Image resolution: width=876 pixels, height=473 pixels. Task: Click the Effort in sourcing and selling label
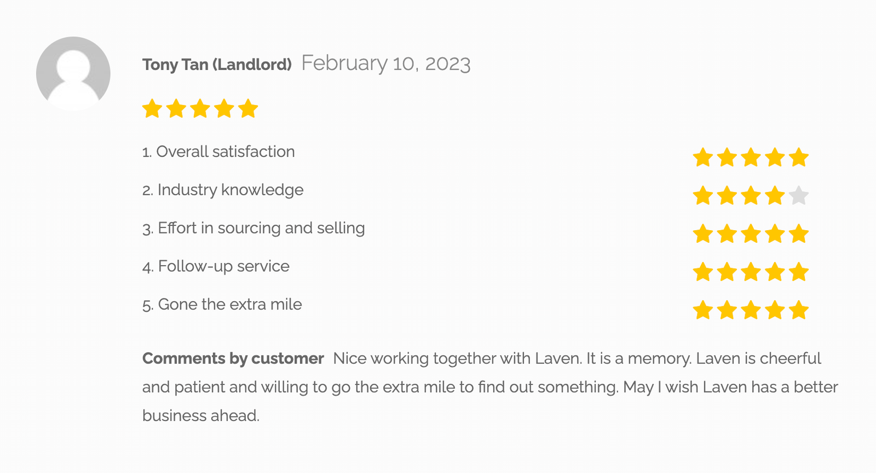[x=253, y=228]
